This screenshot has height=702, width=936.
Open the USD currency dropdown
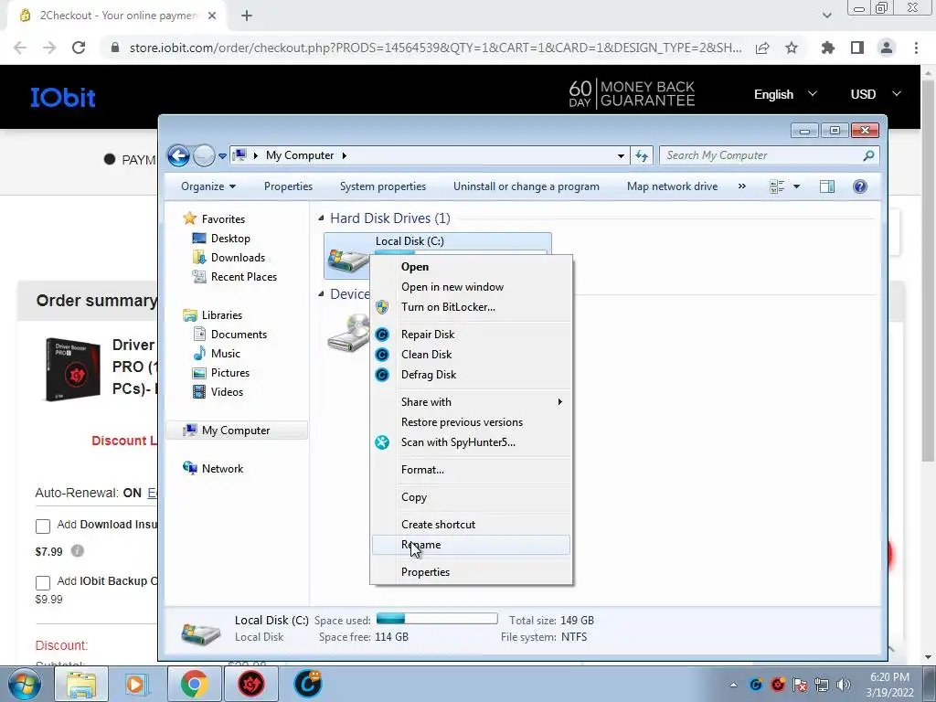[x=875, y=94]
